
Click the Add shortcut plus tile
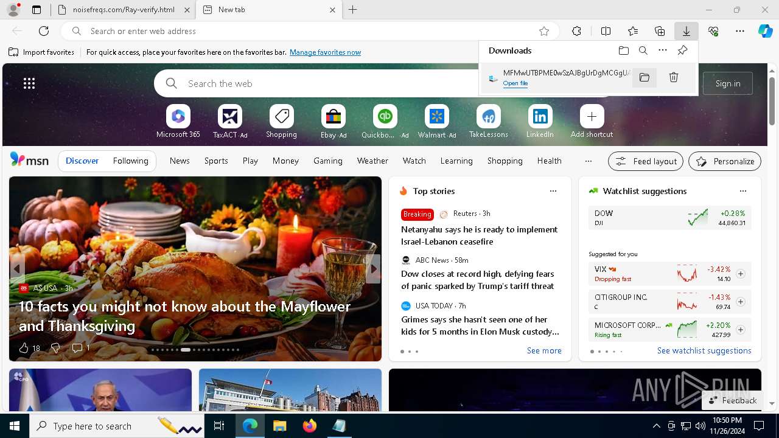(592, 122)
